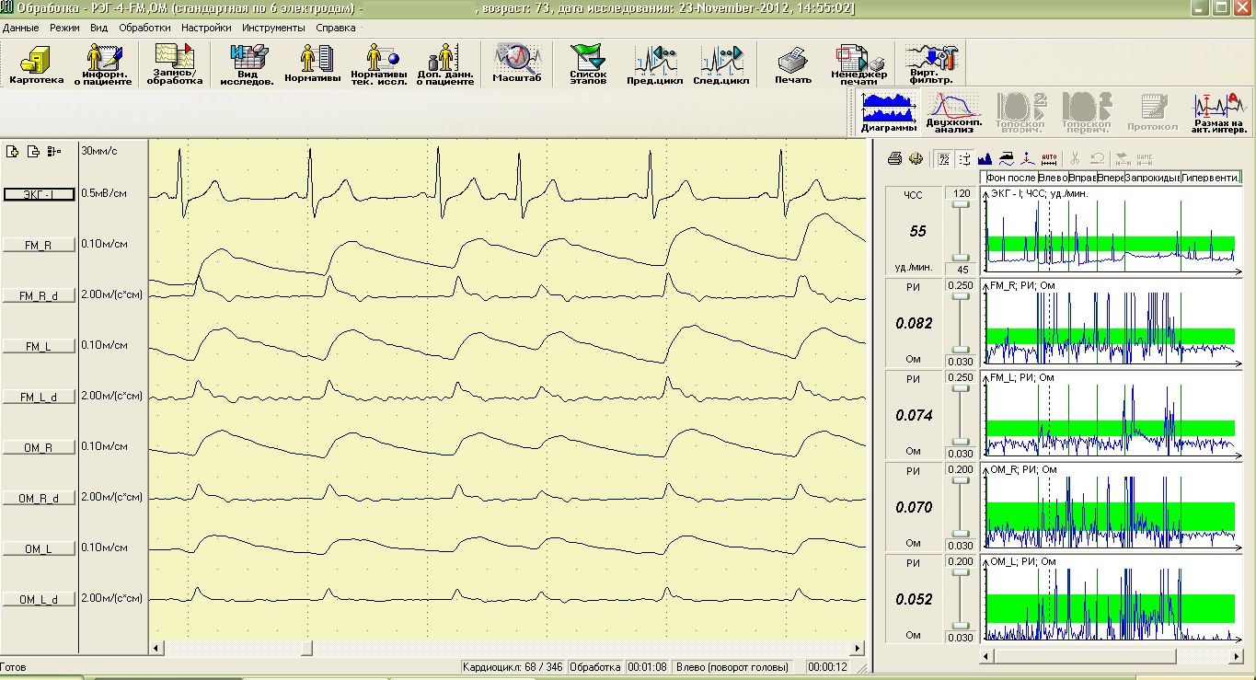Click the add channel page icon
The width and height of the screenshot is (1256, 680).
12,151
